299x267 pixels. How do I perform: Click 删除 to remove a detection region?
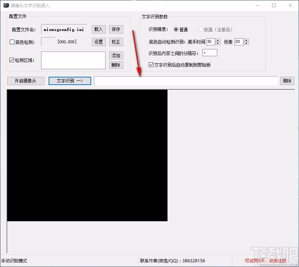click(x=116, y=65)
